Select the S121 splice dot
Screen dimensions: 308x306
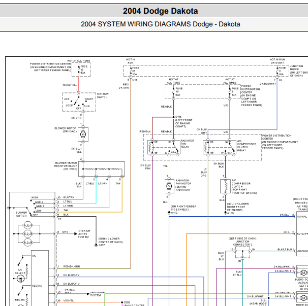tap(268, 298)
